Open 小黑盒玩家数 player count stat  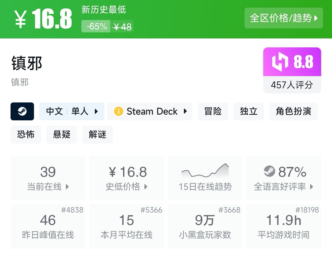tap(205, 226)
